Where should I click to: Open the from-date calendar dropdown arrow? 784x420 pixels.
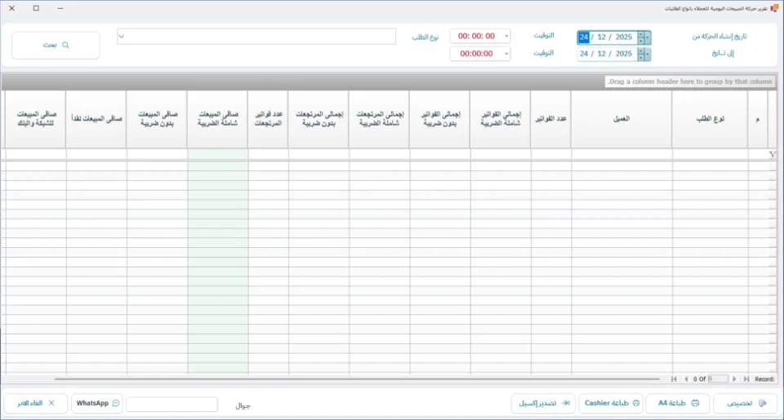pos(648,37)
